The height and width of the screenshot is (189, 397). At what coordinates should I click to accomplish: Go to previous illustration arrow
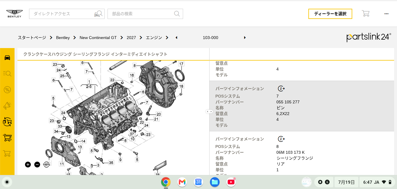coord(176,38)
